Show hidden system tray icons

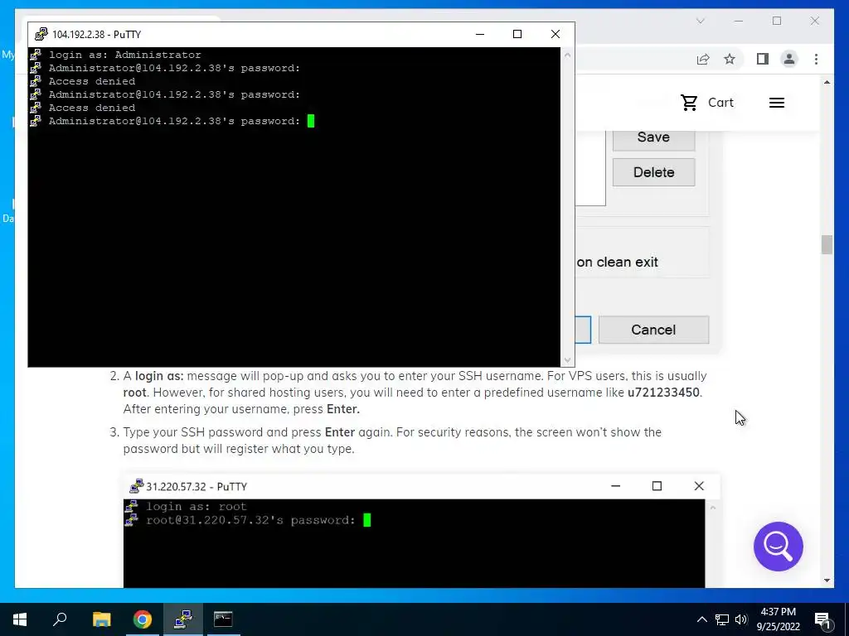pyautogui.click(x=701, y=619)
